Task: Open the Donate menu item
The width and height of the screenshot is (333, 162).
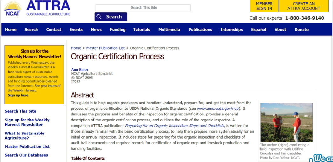Action: point(302,30)
